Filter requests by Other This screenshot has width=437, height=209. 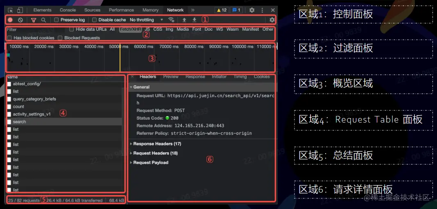click(x=268, y=29)
